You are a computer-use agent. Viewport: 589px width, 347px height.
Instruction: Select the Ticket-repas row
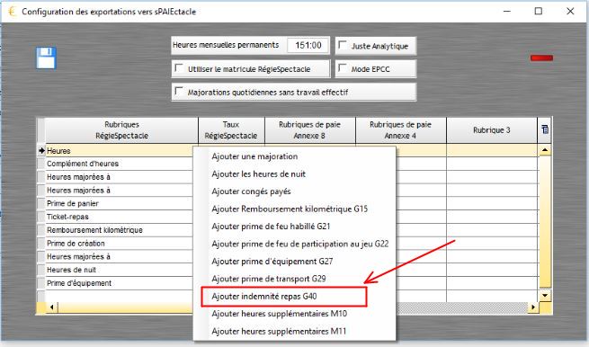[119, 217]
